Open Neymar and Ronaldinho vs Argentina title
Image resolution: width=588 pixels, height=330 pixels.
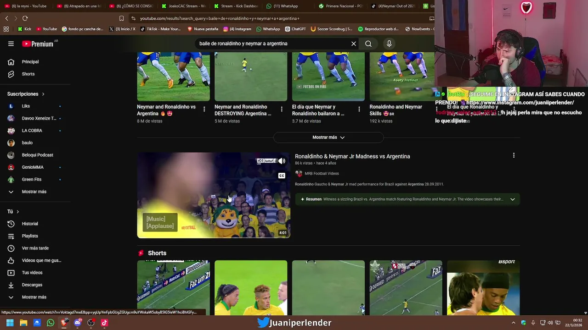point(166,110)
